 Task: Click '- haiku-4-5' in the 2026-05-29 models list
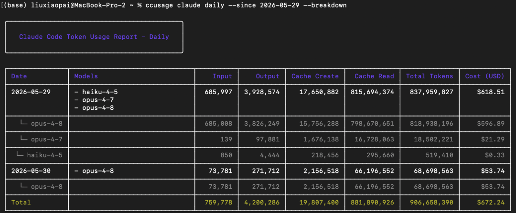tap(96, 92)
